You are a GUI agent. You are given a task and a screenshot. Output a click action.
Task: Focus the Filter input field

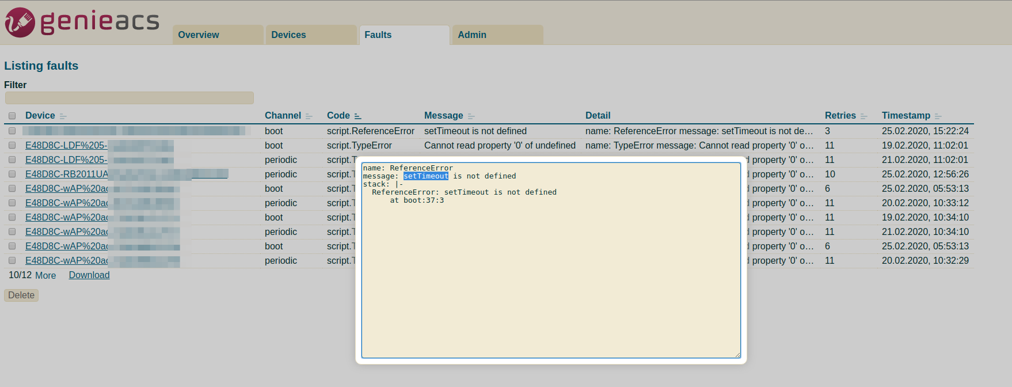[129, 98]
